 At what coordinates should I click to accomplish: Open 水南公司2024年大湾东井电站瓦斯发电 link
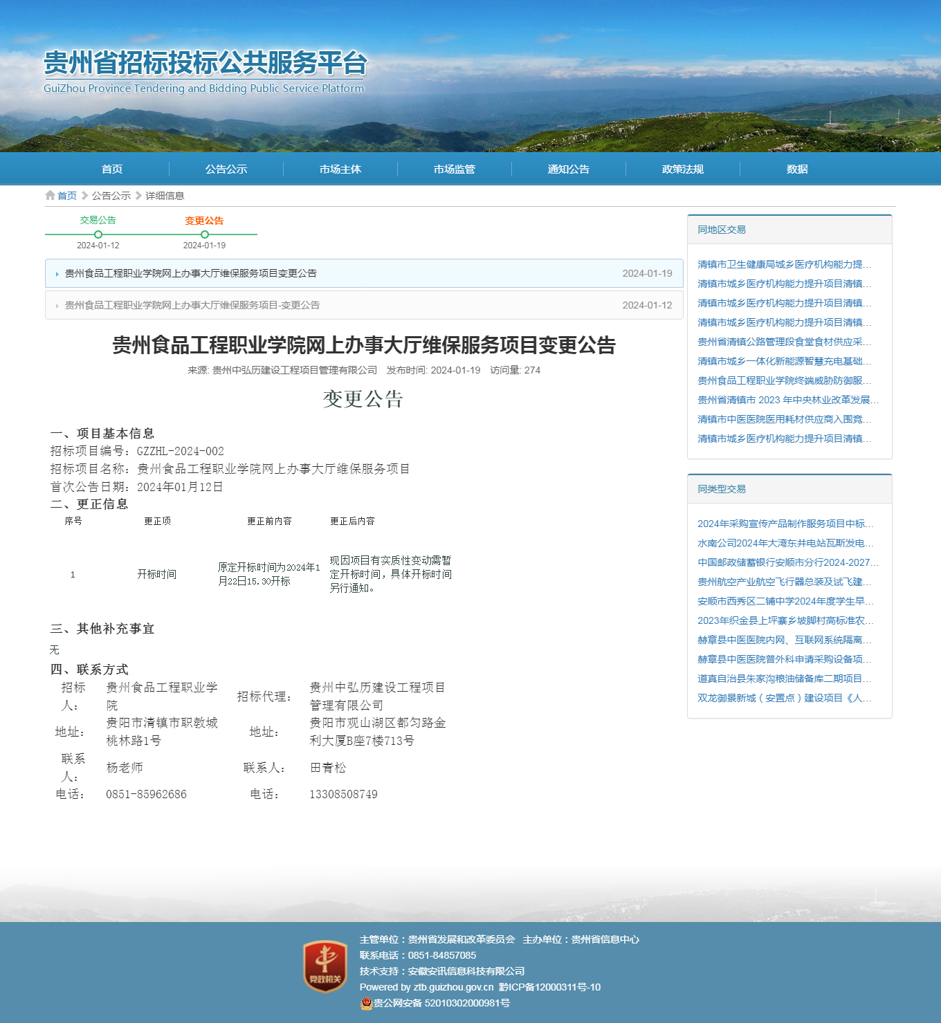[x=785, y=543]
